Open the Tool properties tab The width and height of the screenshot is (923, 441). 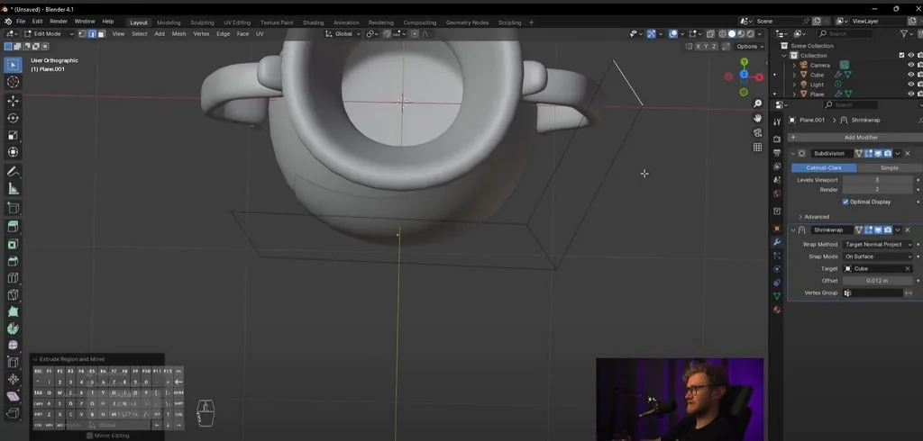point(777,122)
